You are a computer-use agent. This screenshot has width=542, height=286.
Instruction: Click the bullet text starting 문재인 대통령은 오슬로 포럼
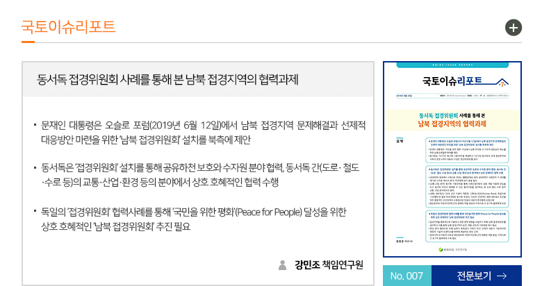(203, 133)
